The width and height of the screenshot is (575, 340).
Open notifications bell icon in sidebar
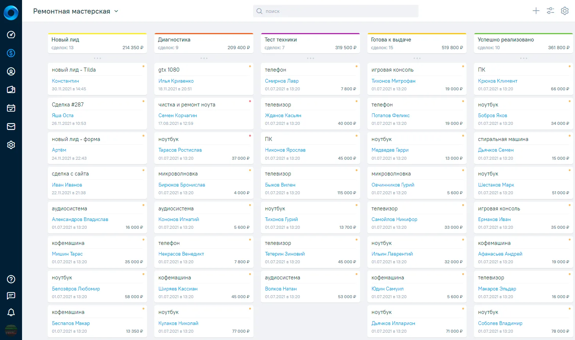pos(11,312)
